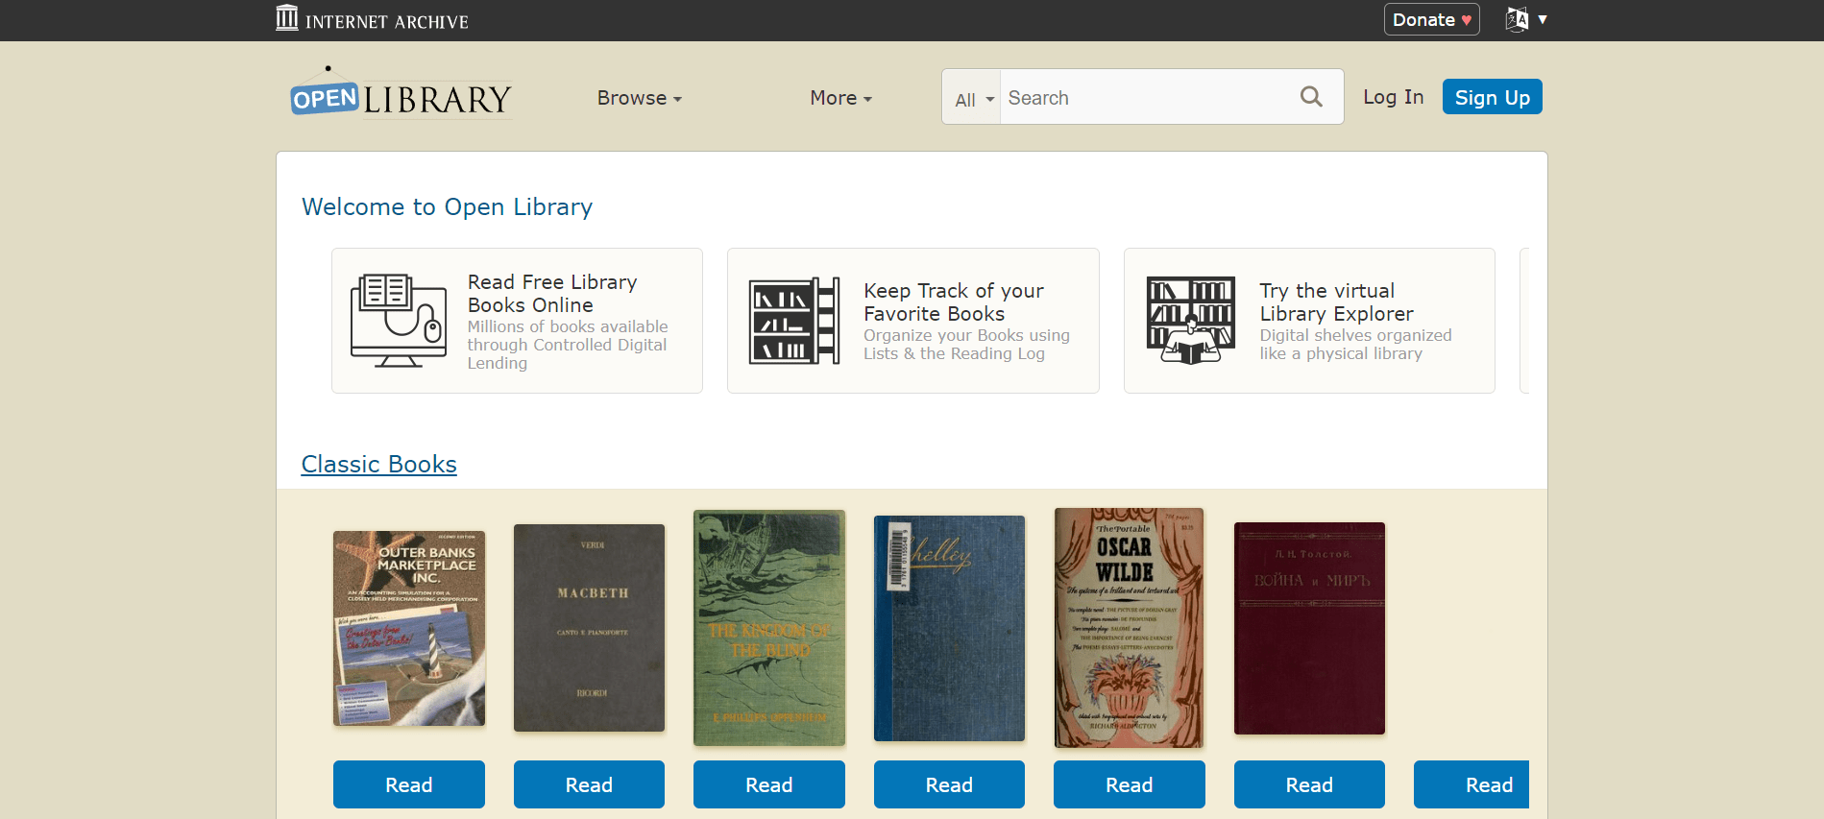Open the language selector icon
Screen dimensions: 1824x819
tap(1517, 19)
